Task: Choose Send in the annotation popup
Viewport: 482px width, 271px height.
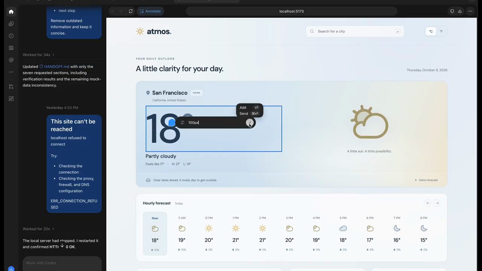Action: coord(249,114)
